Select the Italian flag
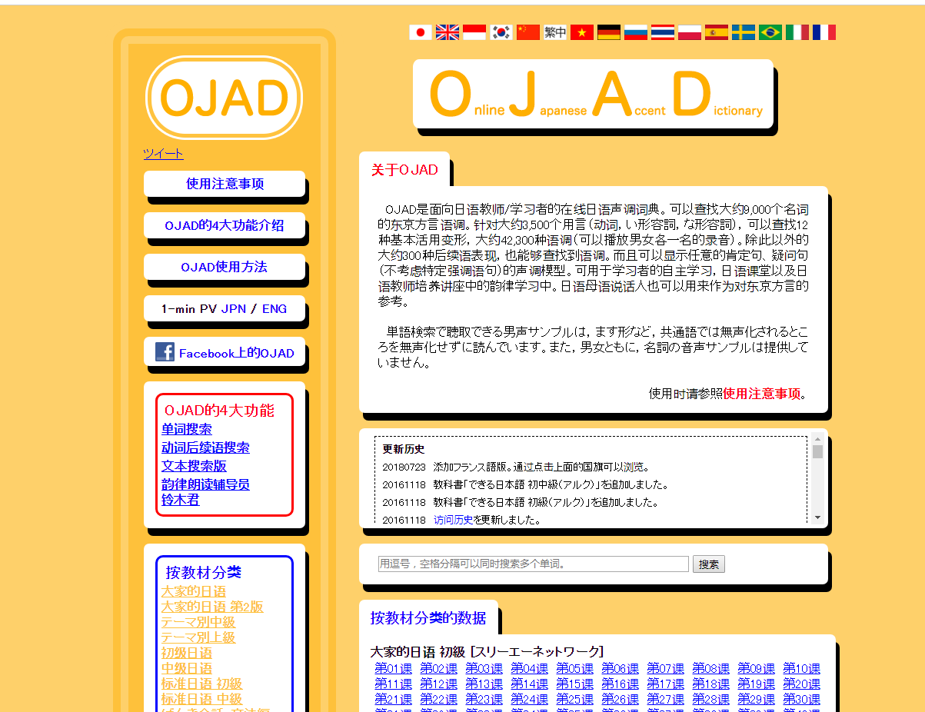Viewport: 925px width, 712px height. point(797,32)
